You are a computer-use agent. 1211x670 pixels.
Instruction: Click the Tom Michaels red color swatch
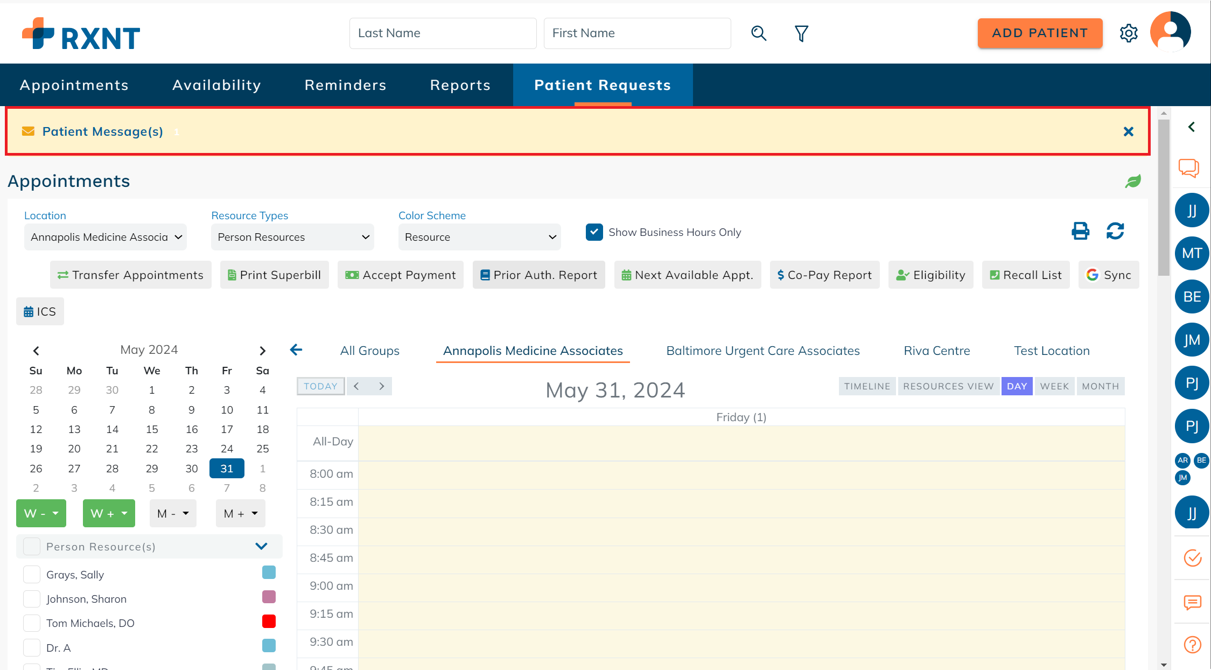(x=269, y=621)
